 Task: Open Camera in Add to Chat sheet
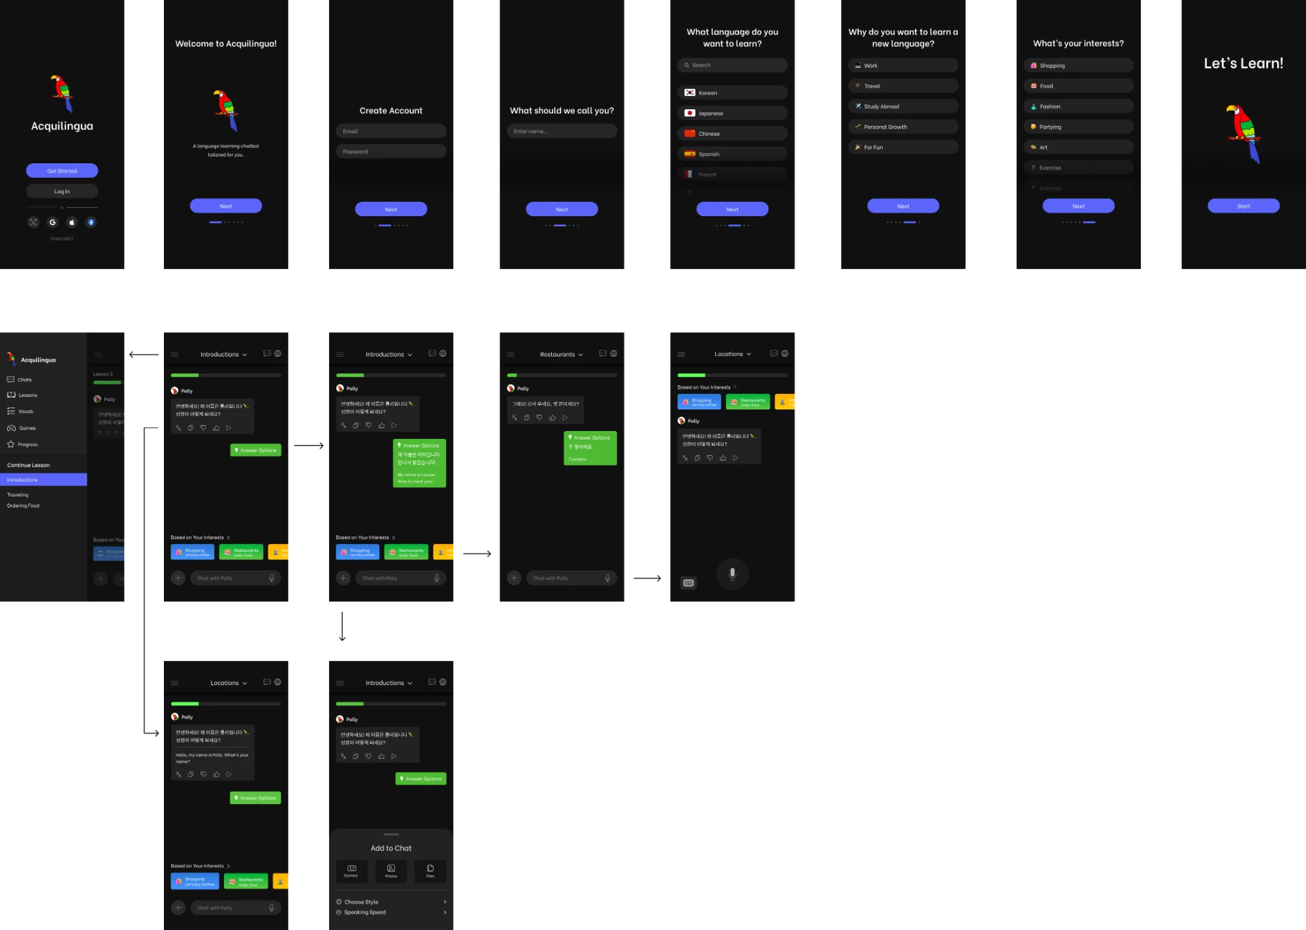point(351,871)
